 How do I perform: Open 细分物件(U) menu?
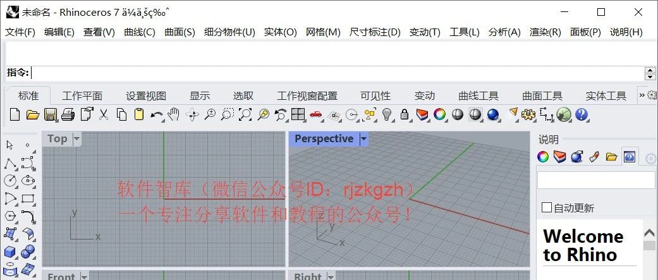click(x=229, y=32)
